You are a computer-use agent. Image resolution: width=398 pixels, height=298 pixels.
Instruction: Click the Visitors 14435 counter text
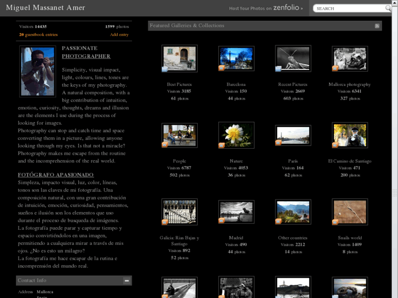click(33, 27)
